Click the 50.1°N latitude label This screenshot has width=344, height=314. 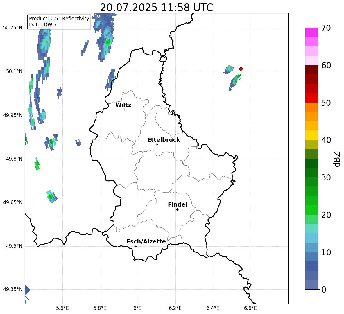tap(14, 71)
